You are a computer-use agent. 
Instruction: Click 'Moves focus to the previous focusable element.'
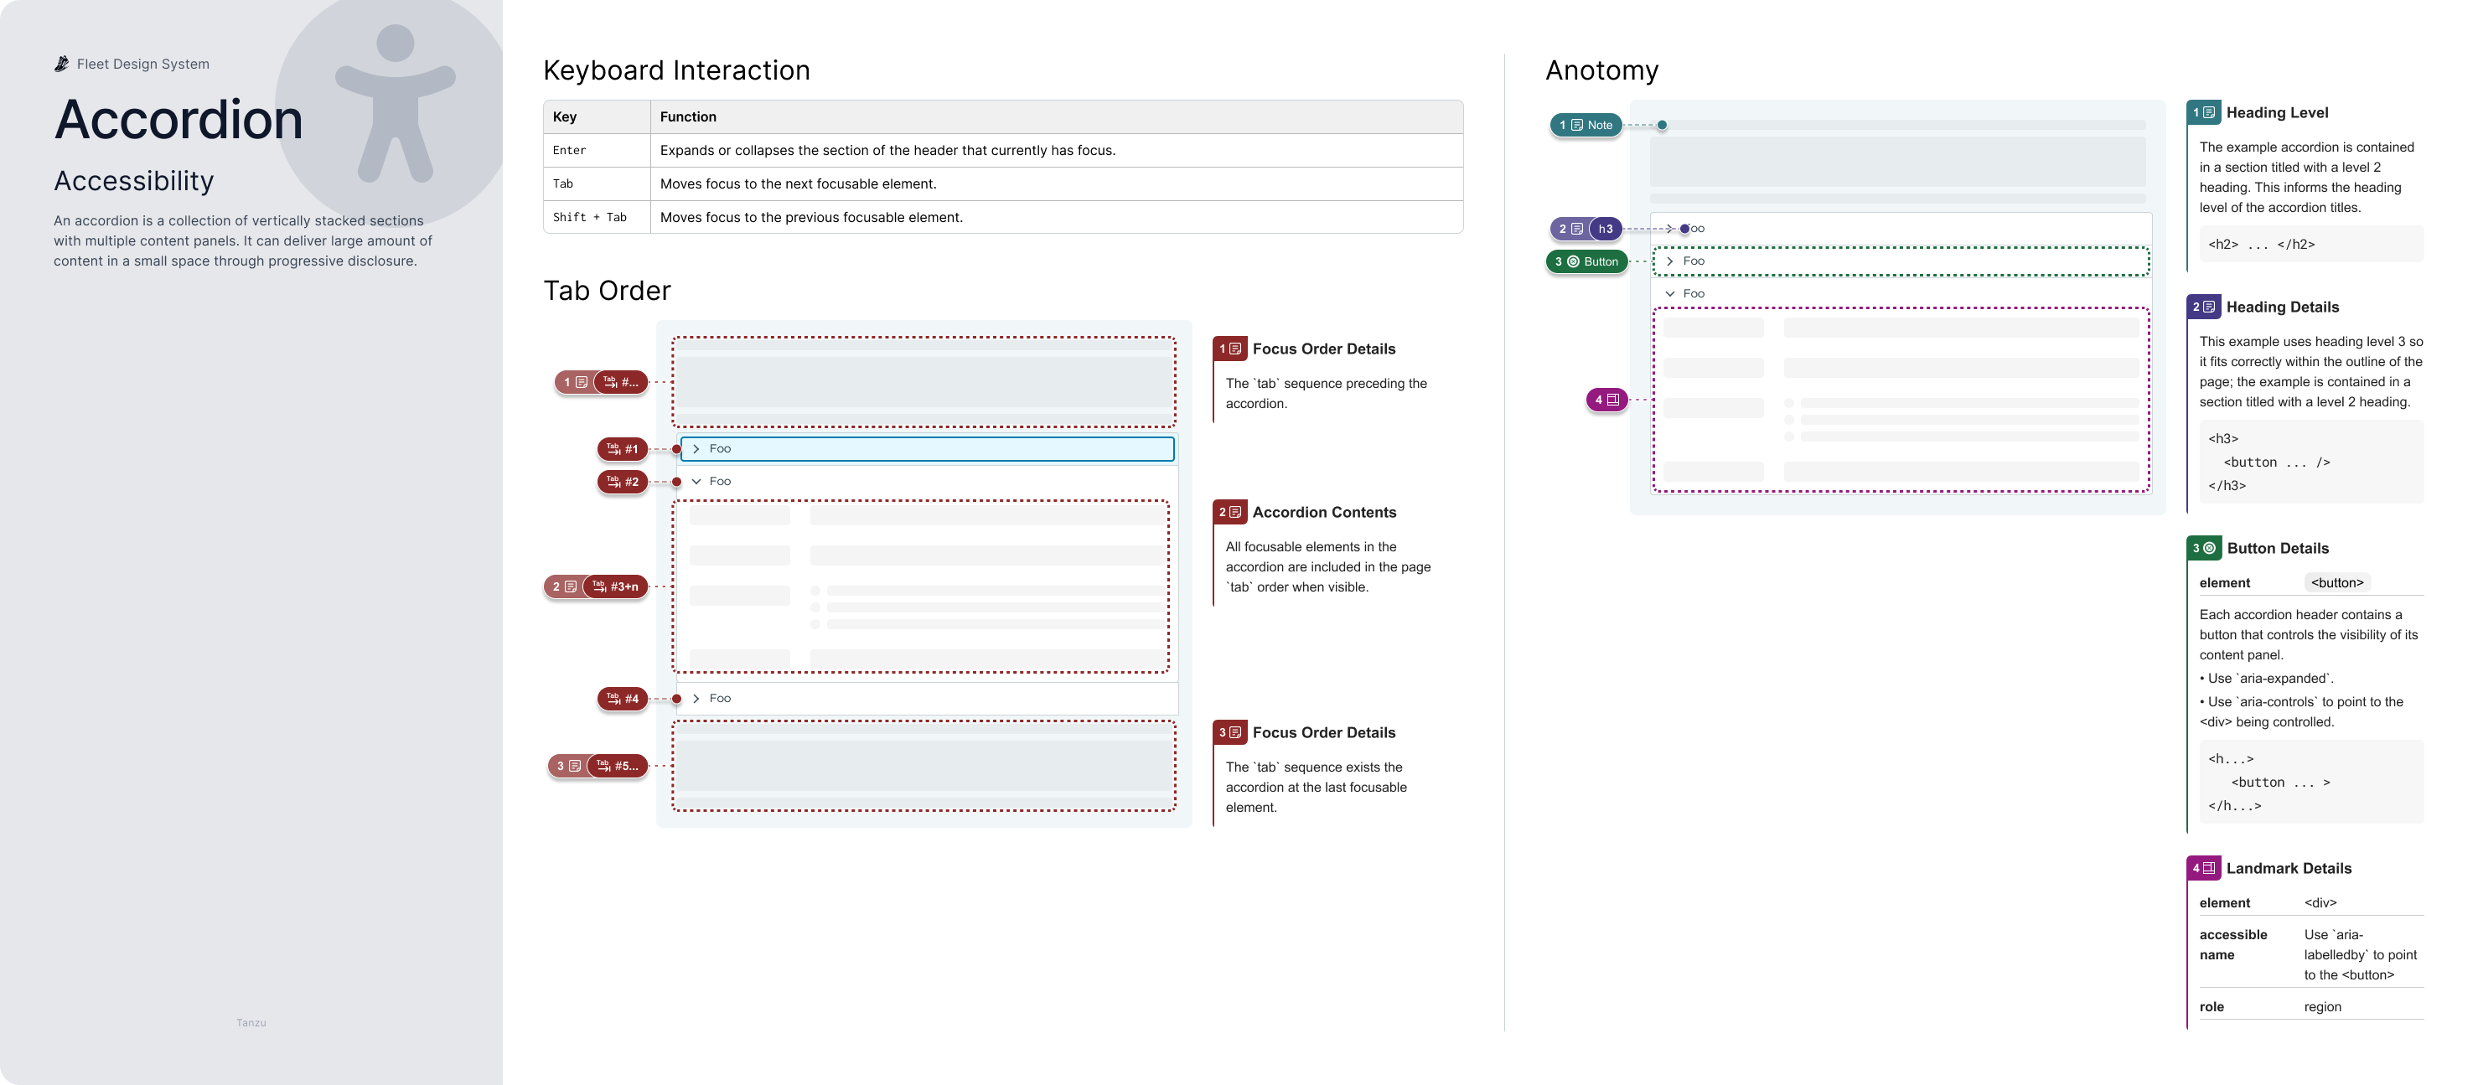pyautogui.click(x=811, y=217)
